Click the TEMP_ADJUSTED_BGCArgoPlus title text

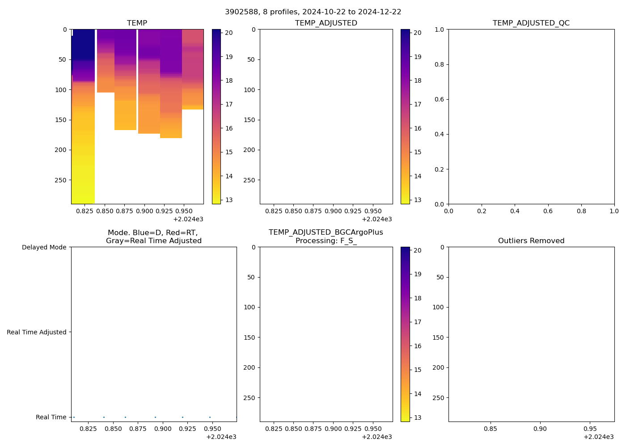(326, 232)
